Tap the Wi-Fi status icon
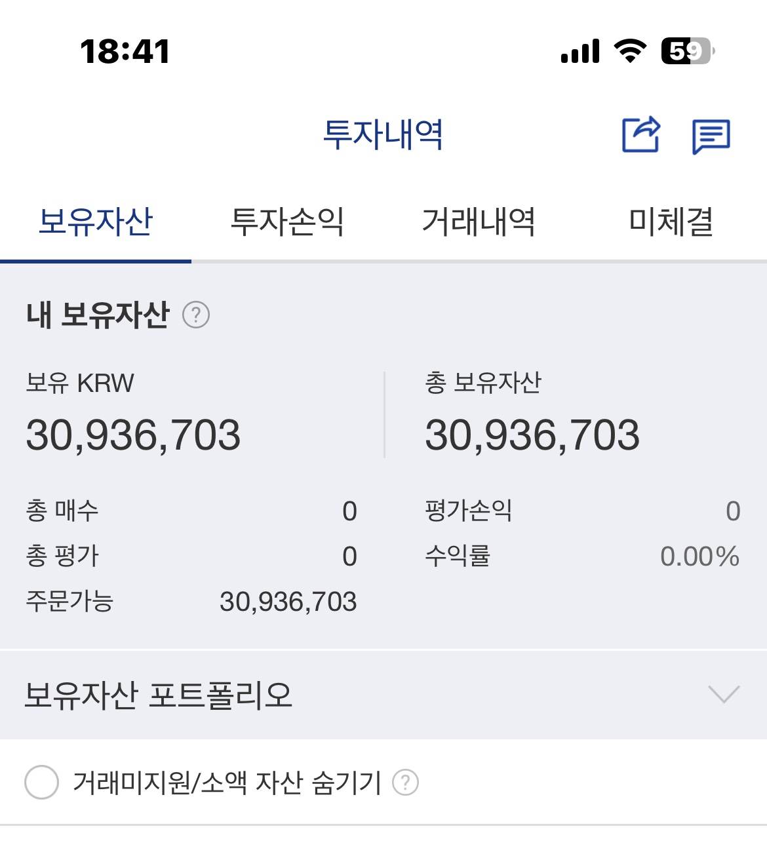 (630, 51)
